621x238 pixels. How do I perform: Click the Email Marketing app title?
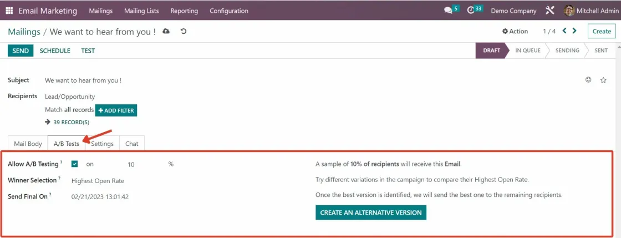click(x=48, y=11)
